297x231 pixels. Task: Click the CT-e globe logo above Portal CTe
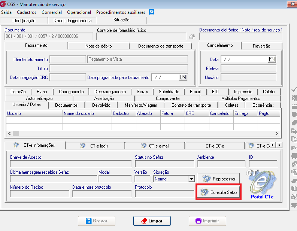coord(262,182)
